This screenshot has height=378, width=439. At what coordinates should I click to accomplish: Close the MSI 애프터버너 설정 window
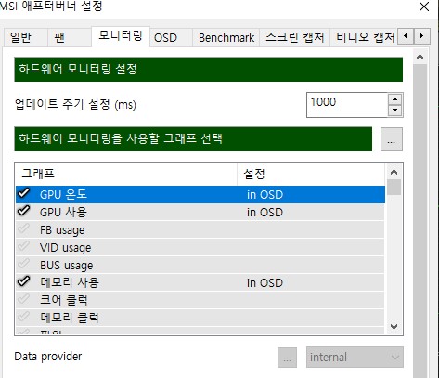click(x=424, y=7)
